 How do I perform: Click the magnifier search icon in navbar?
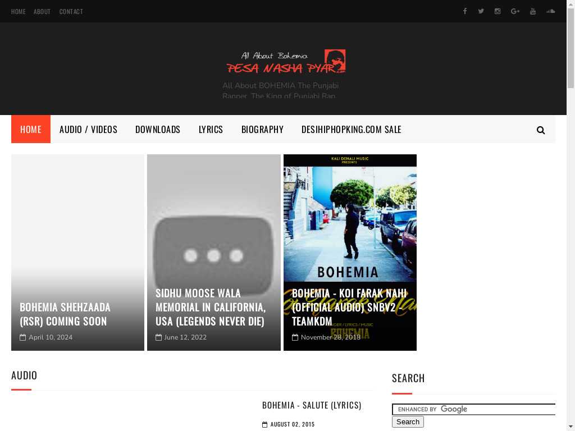coord(541,130)
